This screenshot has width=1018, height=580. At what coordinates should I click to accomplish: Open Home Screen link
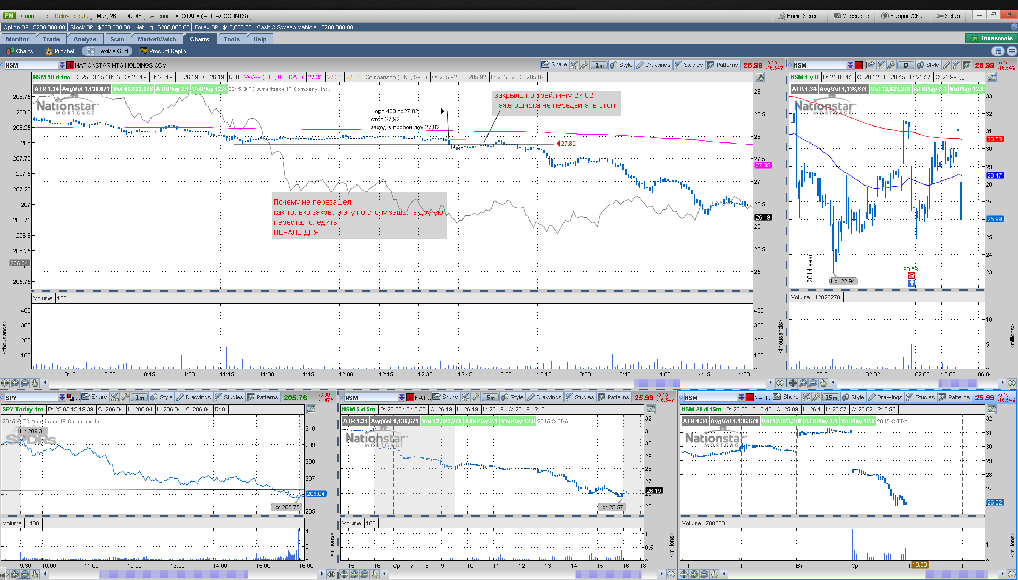[x=800, y=16]
